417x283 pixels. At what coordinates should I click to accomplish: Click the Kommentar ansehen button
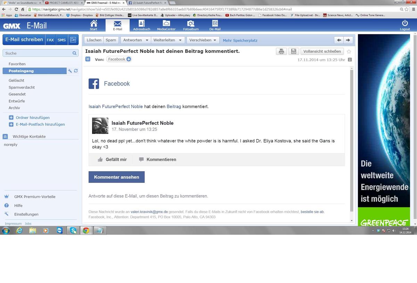pyautogui.click(x=116, y=177)
